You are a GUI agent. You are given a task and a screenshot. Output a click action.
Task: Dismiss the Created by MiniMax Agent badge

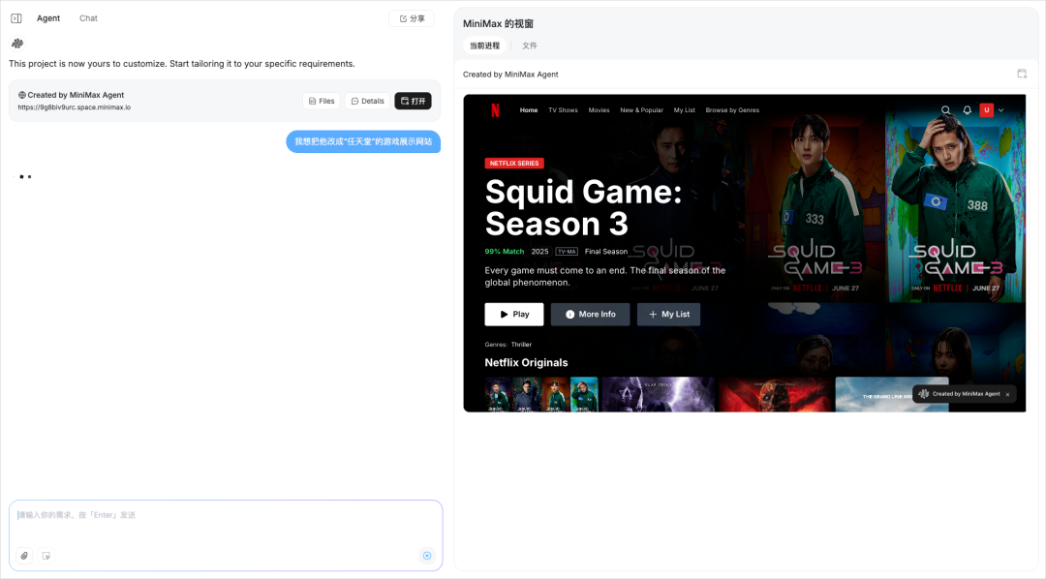(1007, 394)
